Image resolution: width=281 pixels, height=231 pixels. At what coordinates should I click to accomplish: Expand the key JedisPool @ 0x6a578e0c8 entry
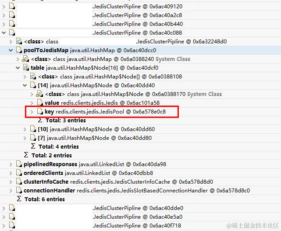[32, 112]
